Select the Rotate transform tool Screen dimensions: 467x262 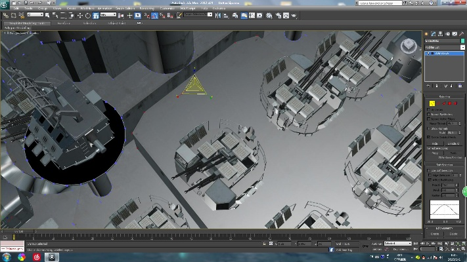click(89, 14)
